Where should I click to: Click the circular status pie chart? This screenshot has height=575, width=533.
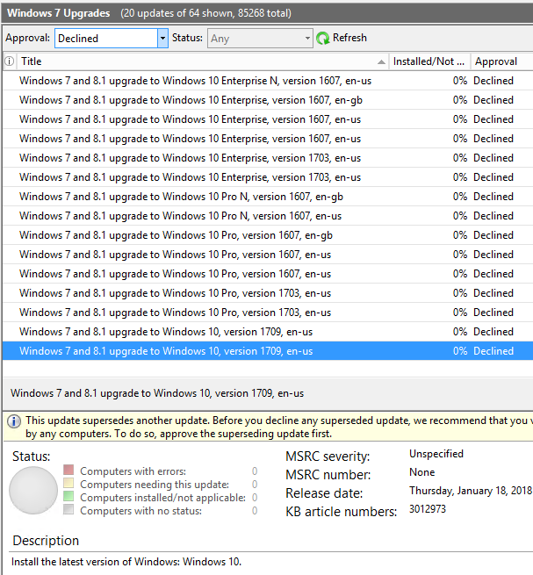[x=33, y=491]
